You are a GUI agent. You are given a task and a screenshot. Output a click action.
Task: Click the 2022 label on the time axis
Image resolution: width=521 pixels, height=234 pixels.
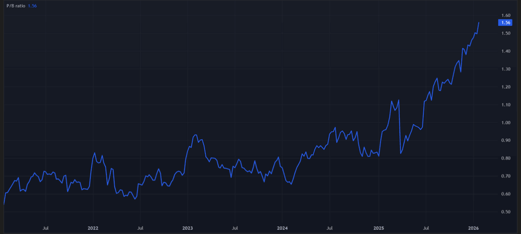93,227
